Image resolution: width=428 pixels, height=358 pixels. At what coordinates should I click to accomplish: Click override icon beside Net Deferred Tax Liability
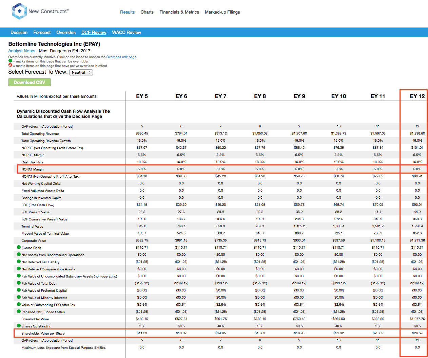(x=19, y=262)
